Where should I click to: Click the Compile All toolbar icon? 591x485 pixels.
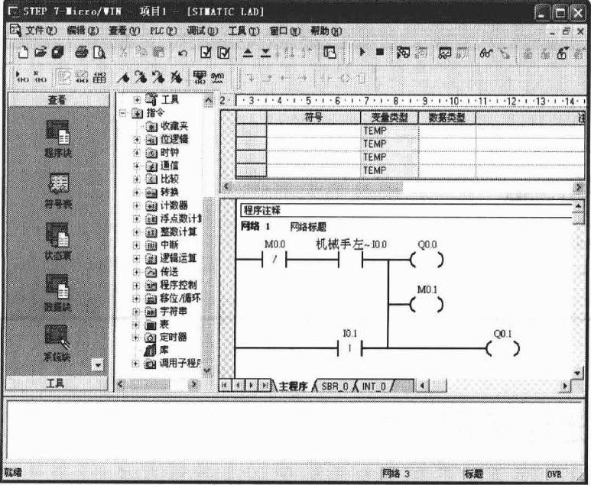pos(223,52)
